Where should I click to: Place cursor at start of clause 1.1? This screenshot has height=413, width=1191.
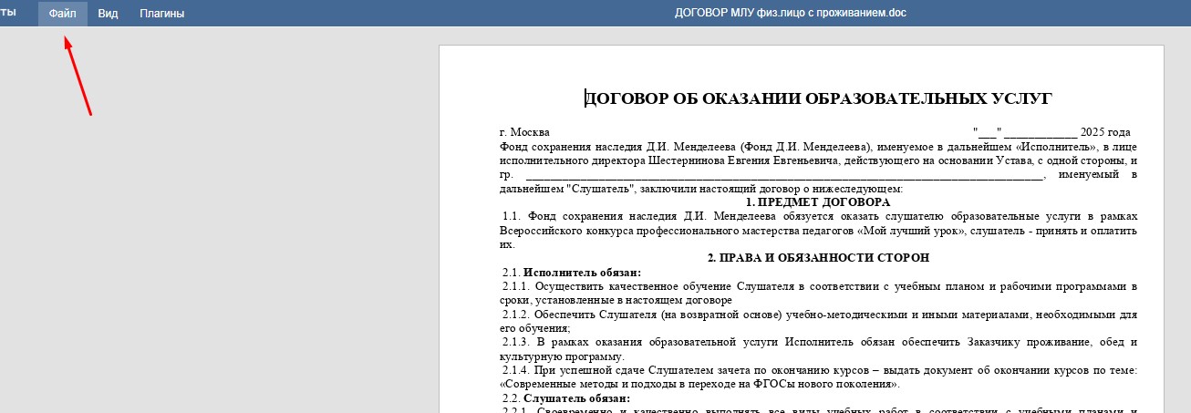503,216
